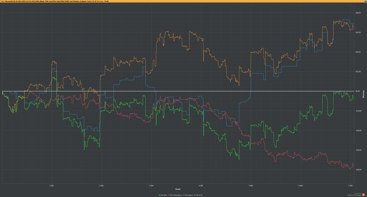The image size is (367, 197).
Task: Click the orange filter summary bar
Action: (x=183, y=1)
